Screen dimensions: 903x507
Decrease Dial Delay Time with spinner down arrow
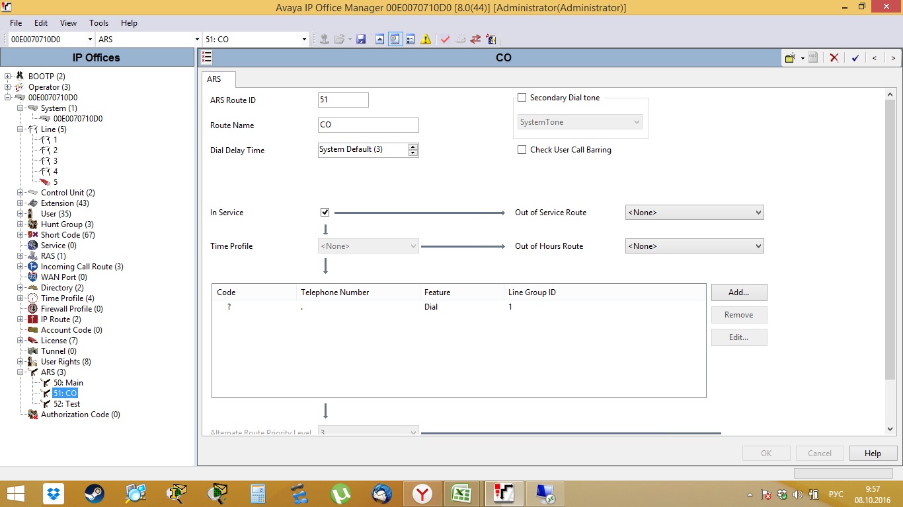pos(413,153)
